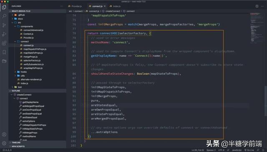Image resolution: width=267 pixels, height=152 pixels.
Task: Click connect.js file in breadcrumb
Action: point(92,11)
